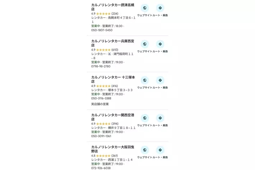Get directions to カルノリレンタカー関西空港店
Screen dimensions: 255x170
pyautogui.click(x=160, y=118)
